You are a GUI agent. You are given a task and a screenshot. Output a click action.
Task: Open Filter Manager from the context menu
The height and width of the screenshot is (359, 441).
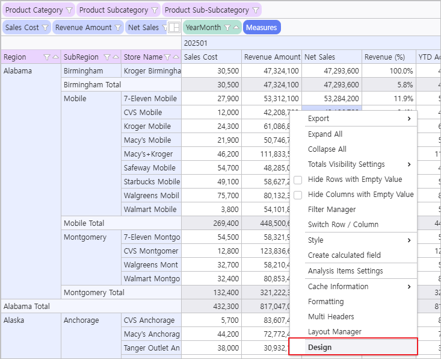click(x=332, y=210)
